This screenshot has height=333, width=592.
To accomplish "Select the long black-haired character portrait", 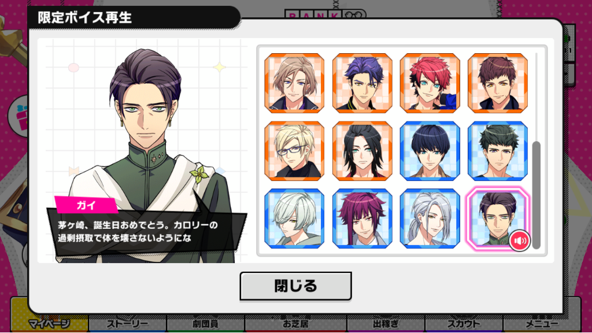I will (362, 151).
